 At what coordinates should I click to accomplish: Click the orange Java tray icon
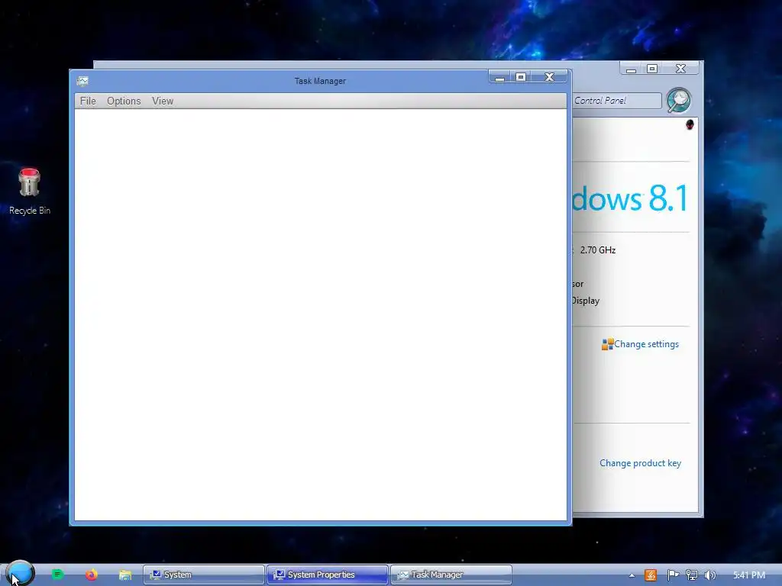coord(651,575)
